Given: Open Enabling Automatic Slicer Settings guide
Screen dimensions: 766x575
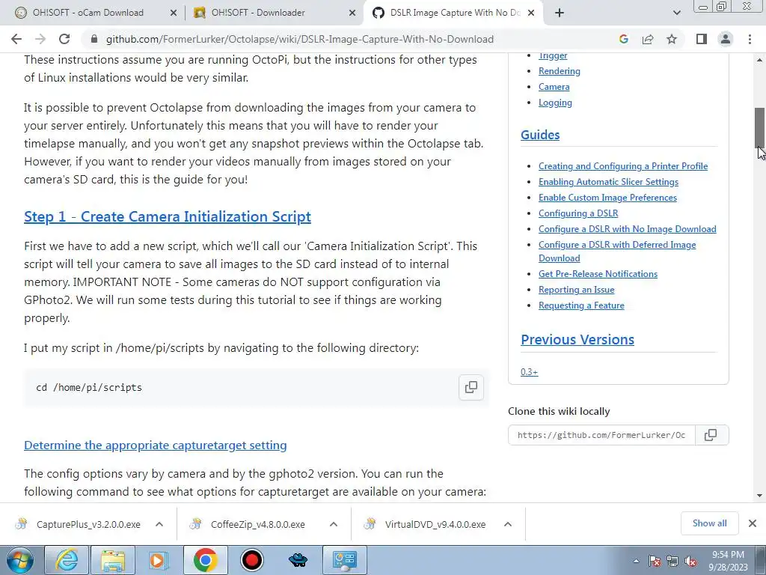Looking at the screenshot, I should coord(608,182).
